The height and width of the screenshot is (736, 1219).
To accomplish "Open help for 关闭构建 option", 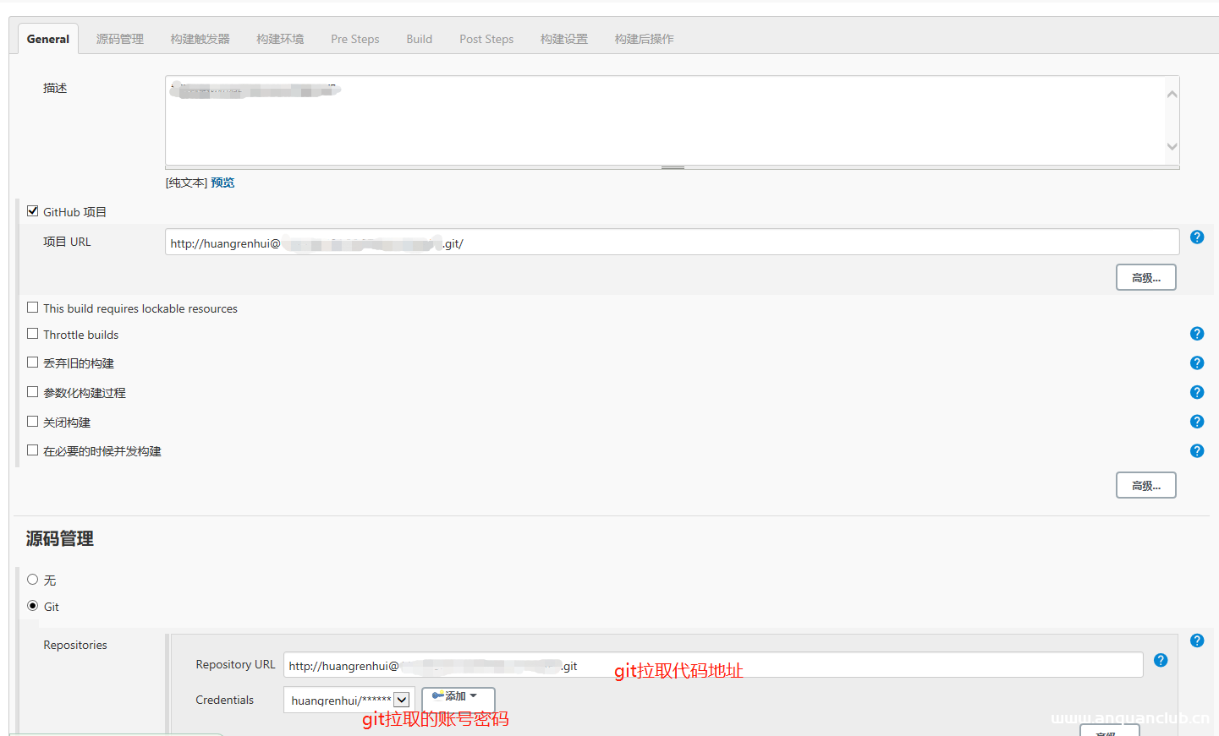I will 1197,422.
